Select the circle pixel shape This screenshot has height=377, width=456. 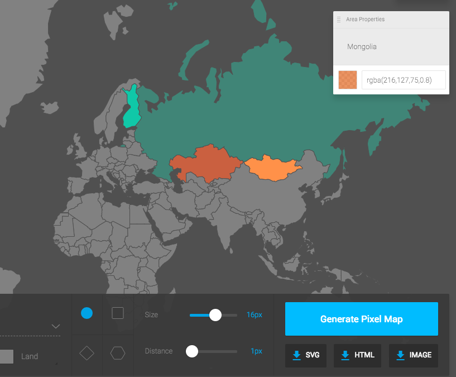click(x=87, y=313)
